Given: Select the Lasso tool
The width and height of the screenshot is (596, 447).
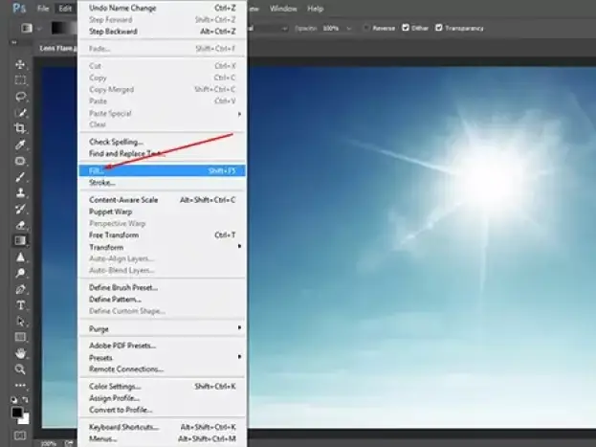Looking at the screenshot, I should tap(20, 97).
